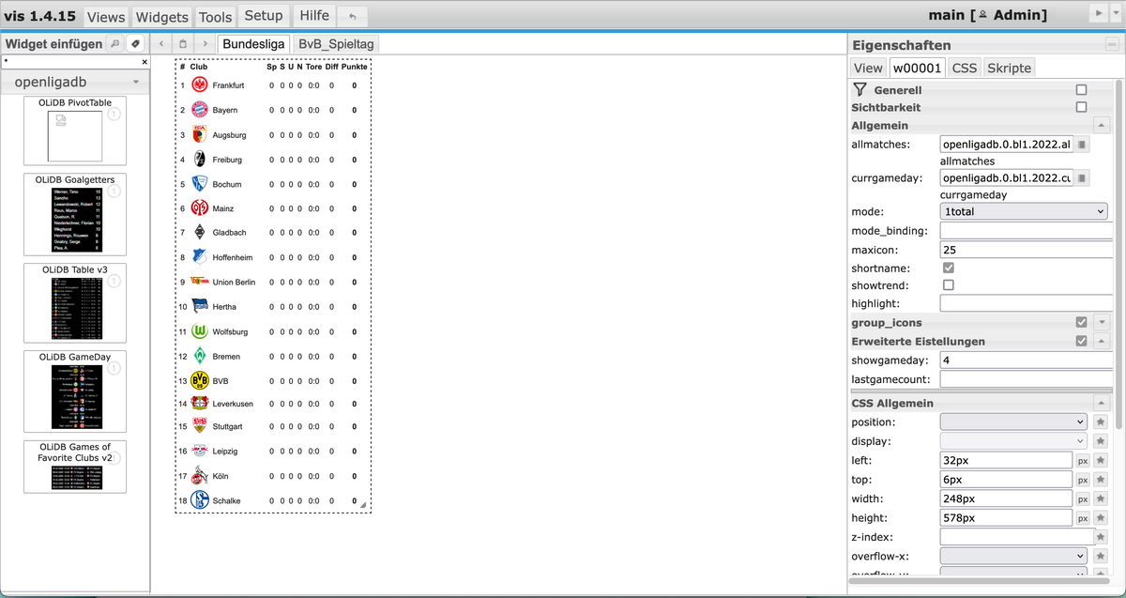1126x598 pixels.
Task: Enable the showtrend checkbox
Action: pos(949,285)
